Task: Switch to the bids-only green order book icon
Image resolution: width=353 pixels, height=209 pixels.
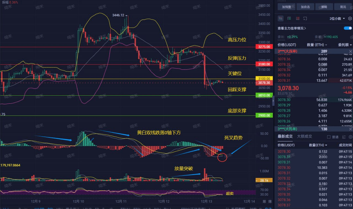Action: [289, 18]
